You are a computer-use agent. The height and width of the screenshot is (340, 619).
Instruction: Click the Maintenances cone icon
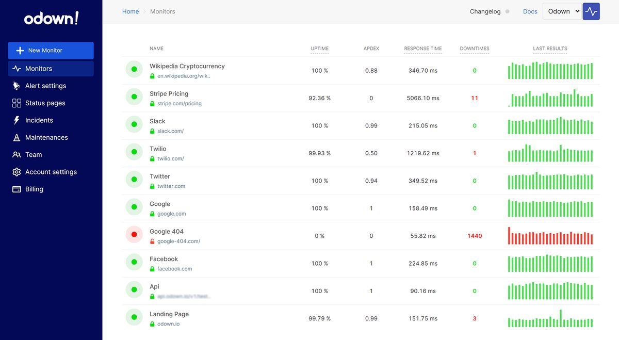click(17, 137)
